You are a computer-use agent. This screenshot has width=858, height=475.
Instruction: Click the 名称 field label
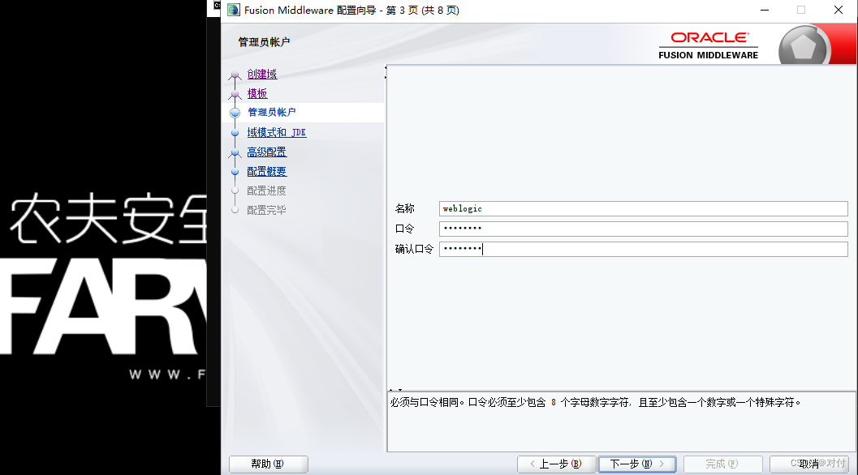coord(405,209)
